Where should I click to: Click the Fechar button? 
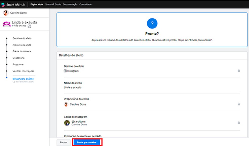tap(64, 142)
